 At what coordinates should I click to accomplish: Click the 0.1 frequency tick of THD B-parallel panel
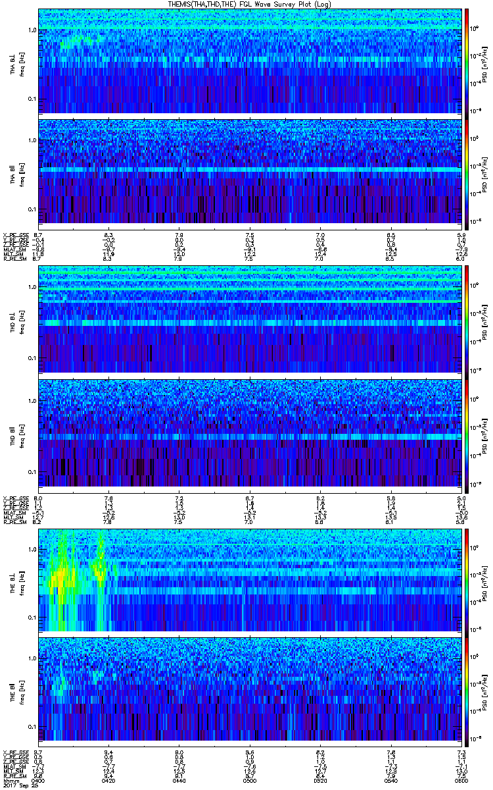[x=31, y=473]
